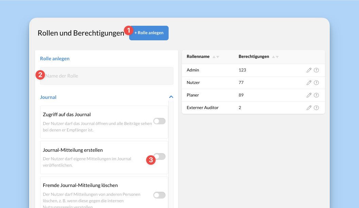The width and height of the screenshot is (359, 208).
Task: Enable 'Fremde Journal-Mitteilung löschen' toggle
Action: (x=159, y=195)
